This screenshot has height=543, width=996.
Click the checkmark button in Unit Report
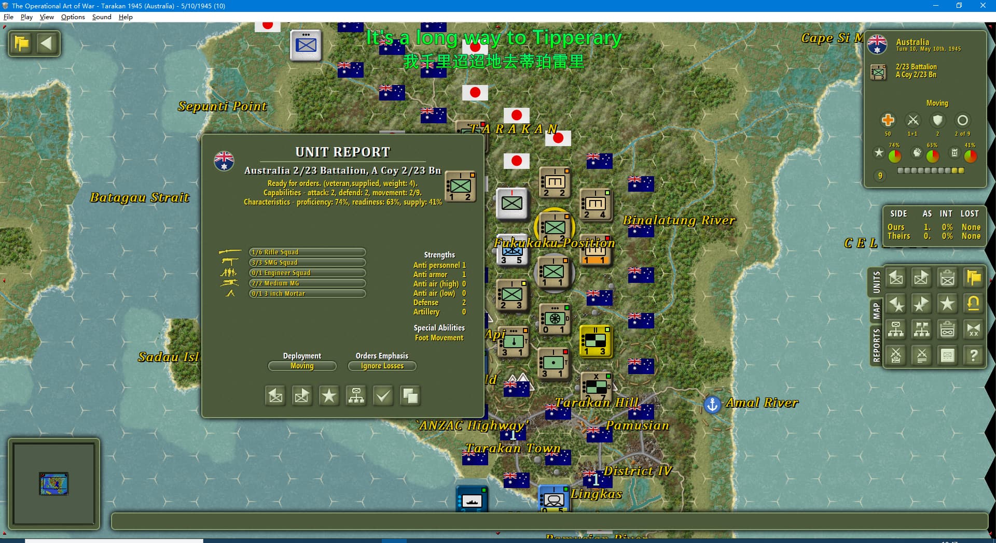(383, 396)
